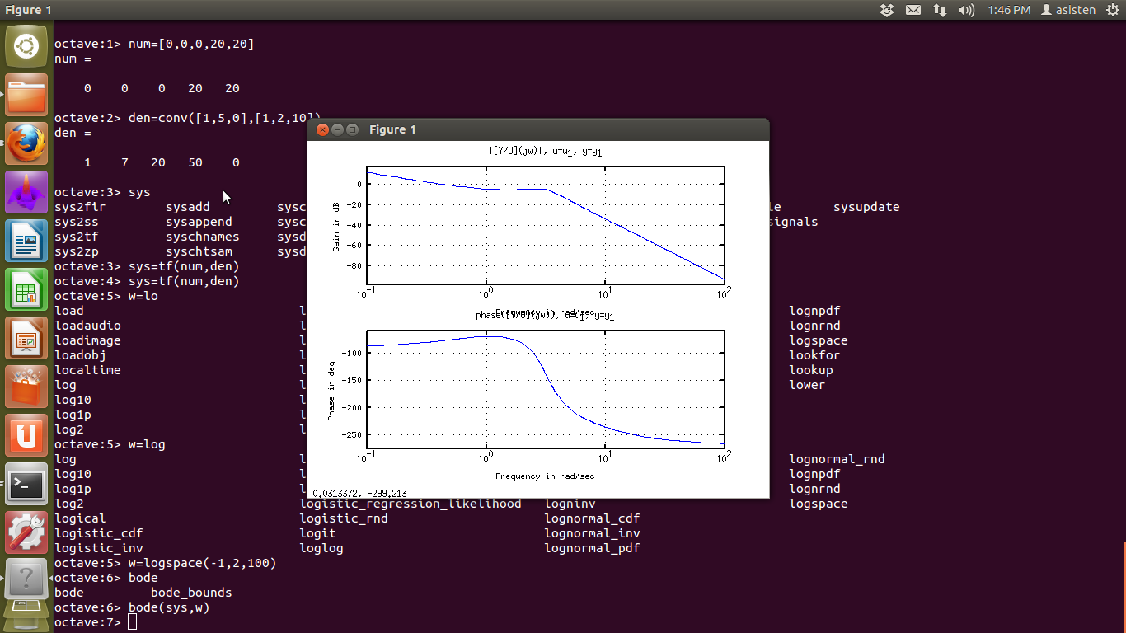
Task: Open Ubuntu One from the launcher
Action: pyautogui.click(x=26, y=435)
